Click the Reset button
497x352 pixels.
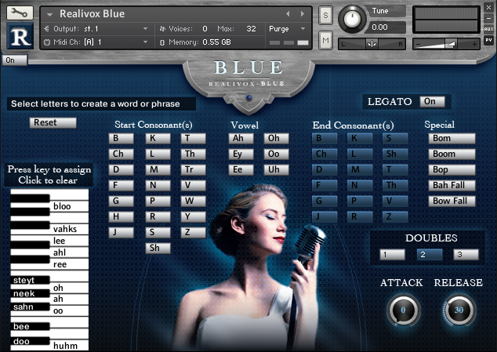click(53, 123)
